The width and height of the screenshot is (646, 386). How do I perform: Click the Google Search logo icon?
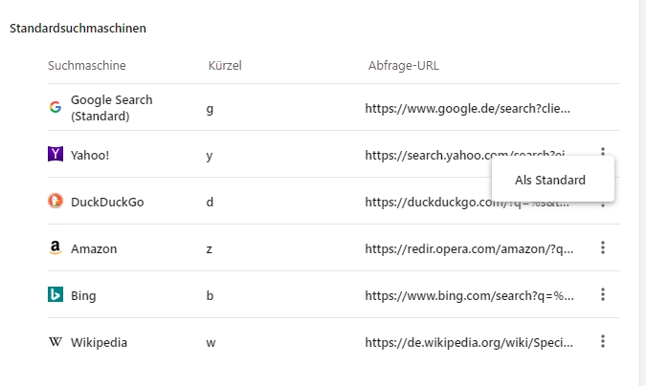click(x=56, y=107)
